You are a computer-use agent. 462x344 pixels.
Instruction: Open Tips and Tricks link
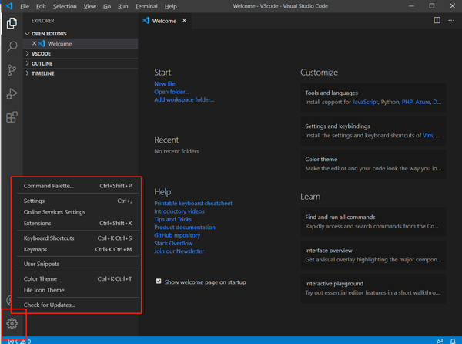(x=173, y=219)
